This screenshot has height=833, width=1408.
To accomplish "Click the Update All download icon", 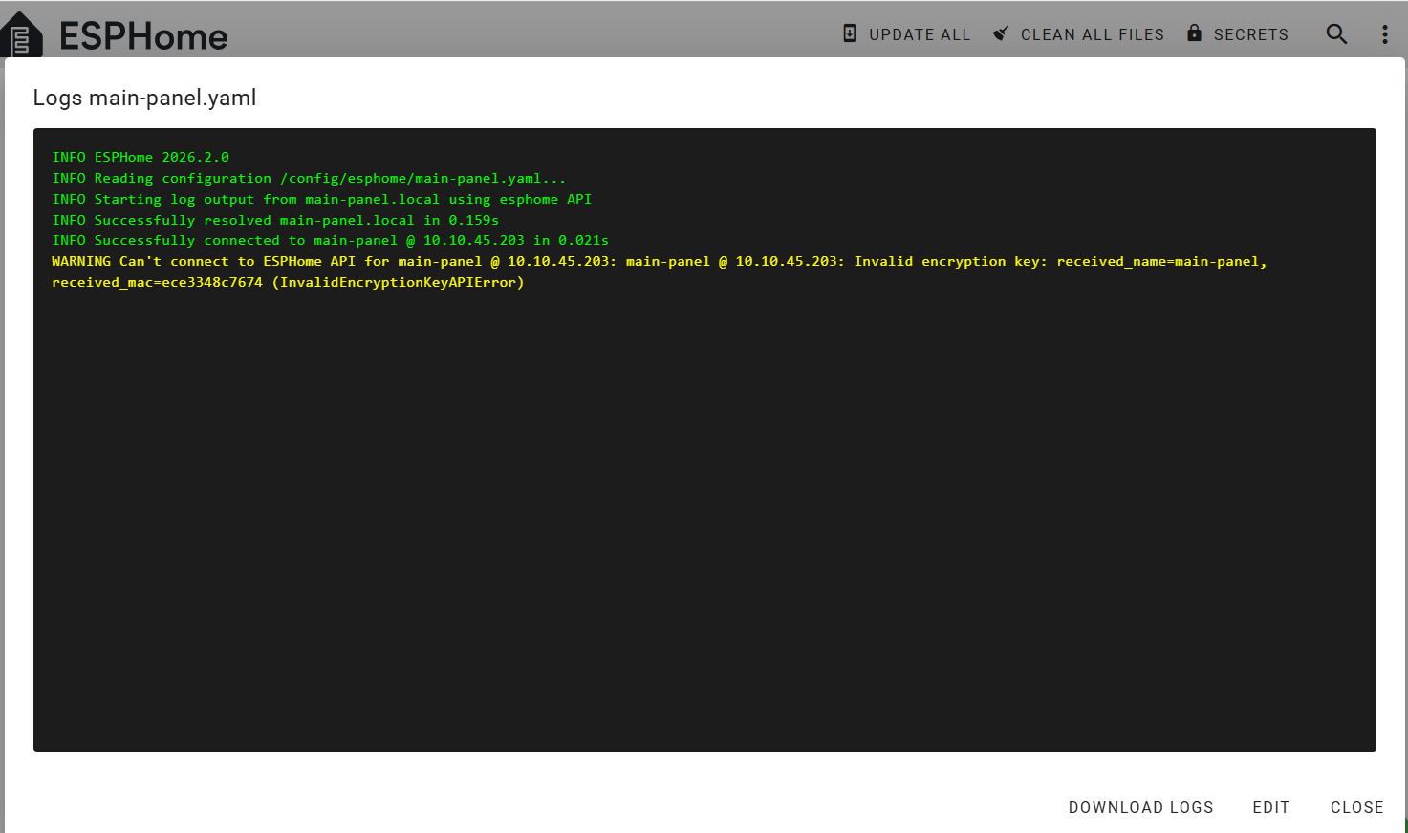I will coord(849,33).
